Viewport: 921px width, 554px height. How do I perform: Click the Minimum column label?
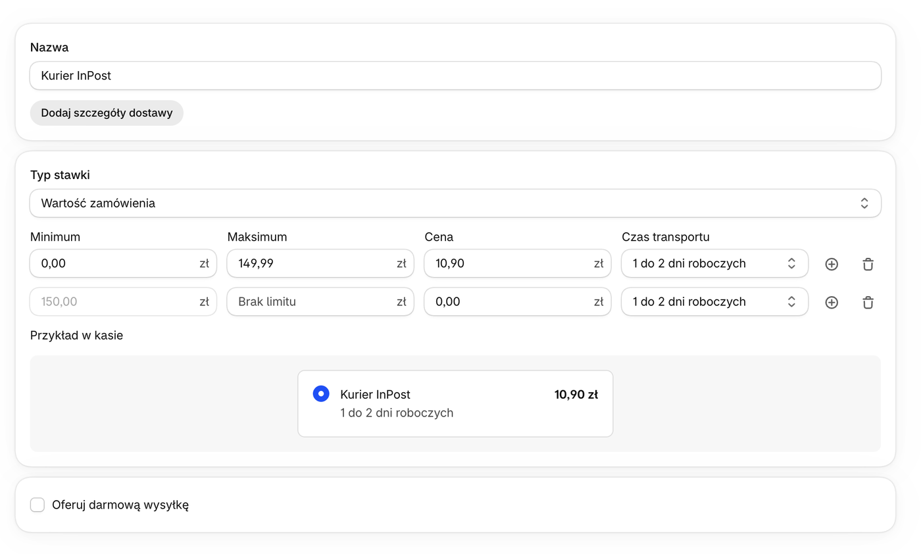click(55, 237)
